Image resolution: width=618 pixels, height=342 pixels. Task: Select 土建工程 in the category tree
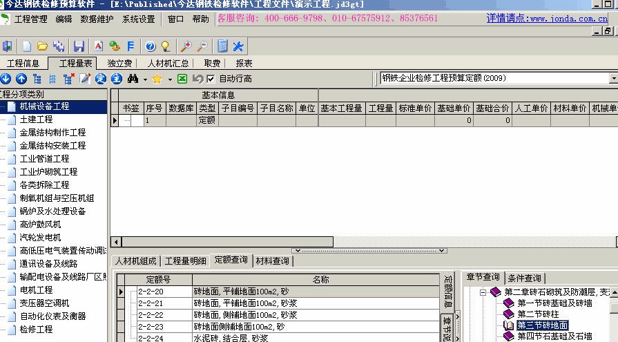coord(37,119)
